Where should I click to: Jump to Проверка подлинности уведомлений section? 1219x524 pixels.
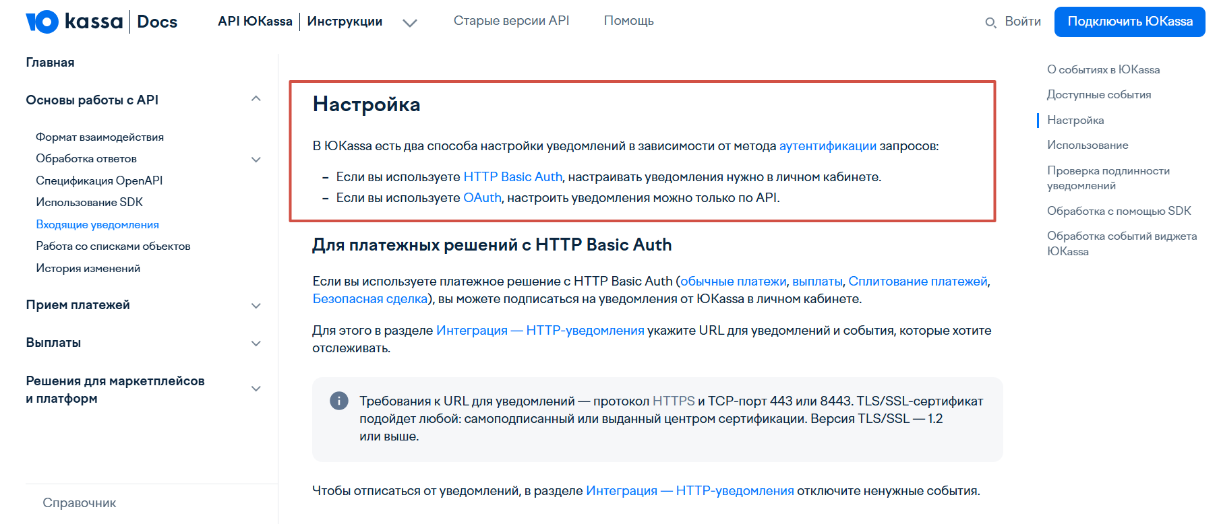pyautogui.click(x=1108, y=178)
